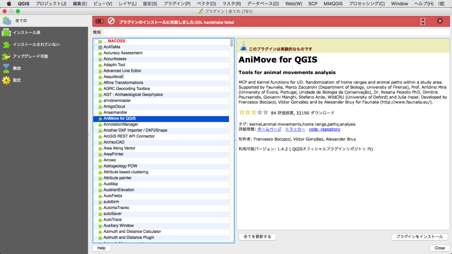Click the plugin 検索 search field
The height and width of the screenshot is (254, 452).
pyautogui.click(x=276, y=32)
